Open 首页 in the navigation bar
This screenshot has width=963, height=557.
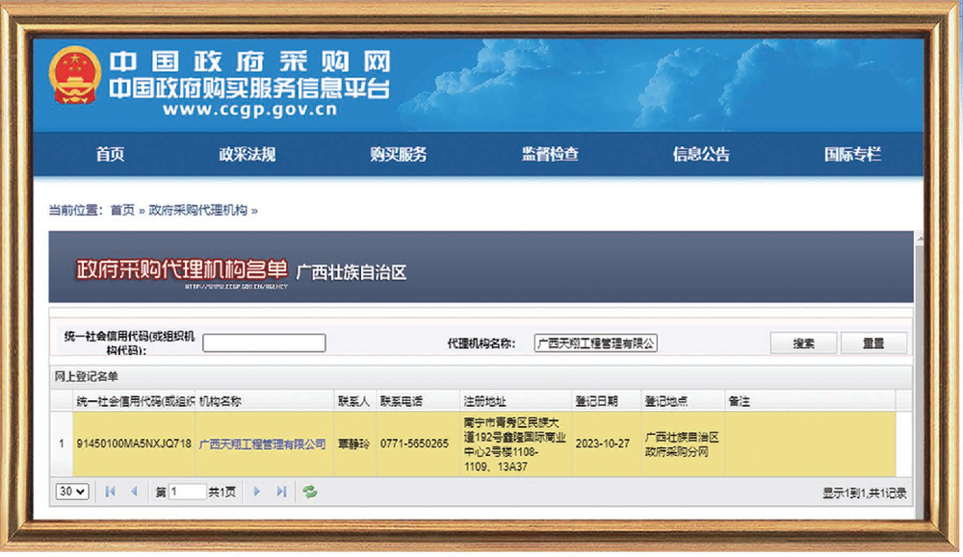(x=110, y=154)
